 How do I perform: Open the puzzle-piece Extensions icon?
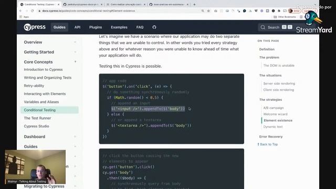pos(279,10)
